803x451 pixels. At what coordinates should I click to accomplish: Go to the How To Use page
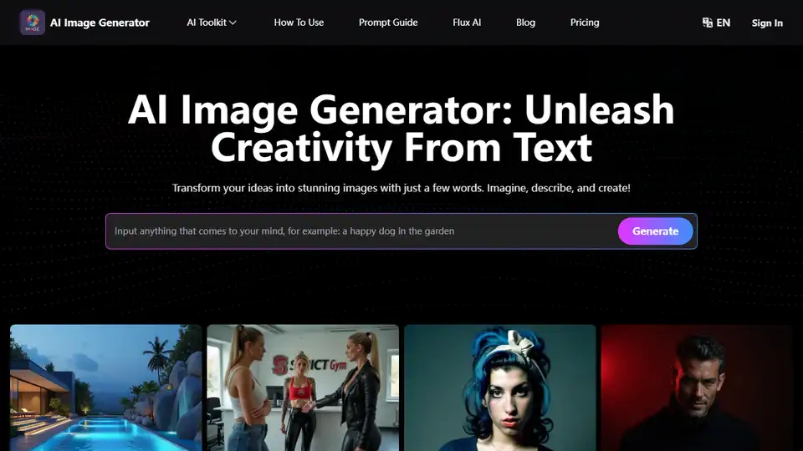299,23
